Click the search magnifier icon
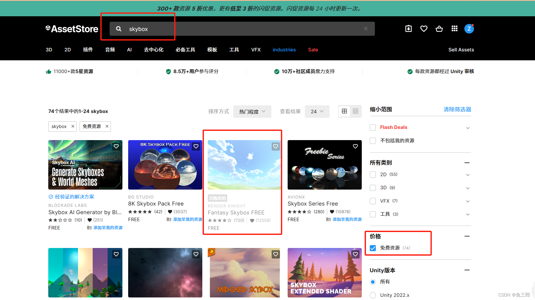The image size is (535, 300). tap(119, 29)
